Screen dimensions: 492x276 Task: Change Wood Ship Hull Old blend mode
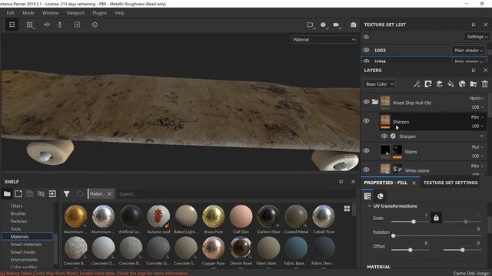(x=477, y=98)
